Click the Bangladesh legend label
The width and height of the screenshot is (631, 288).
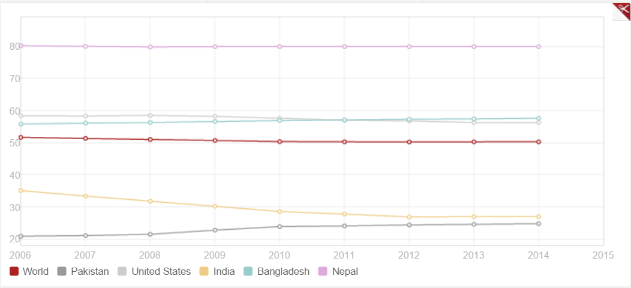[283, 272]
